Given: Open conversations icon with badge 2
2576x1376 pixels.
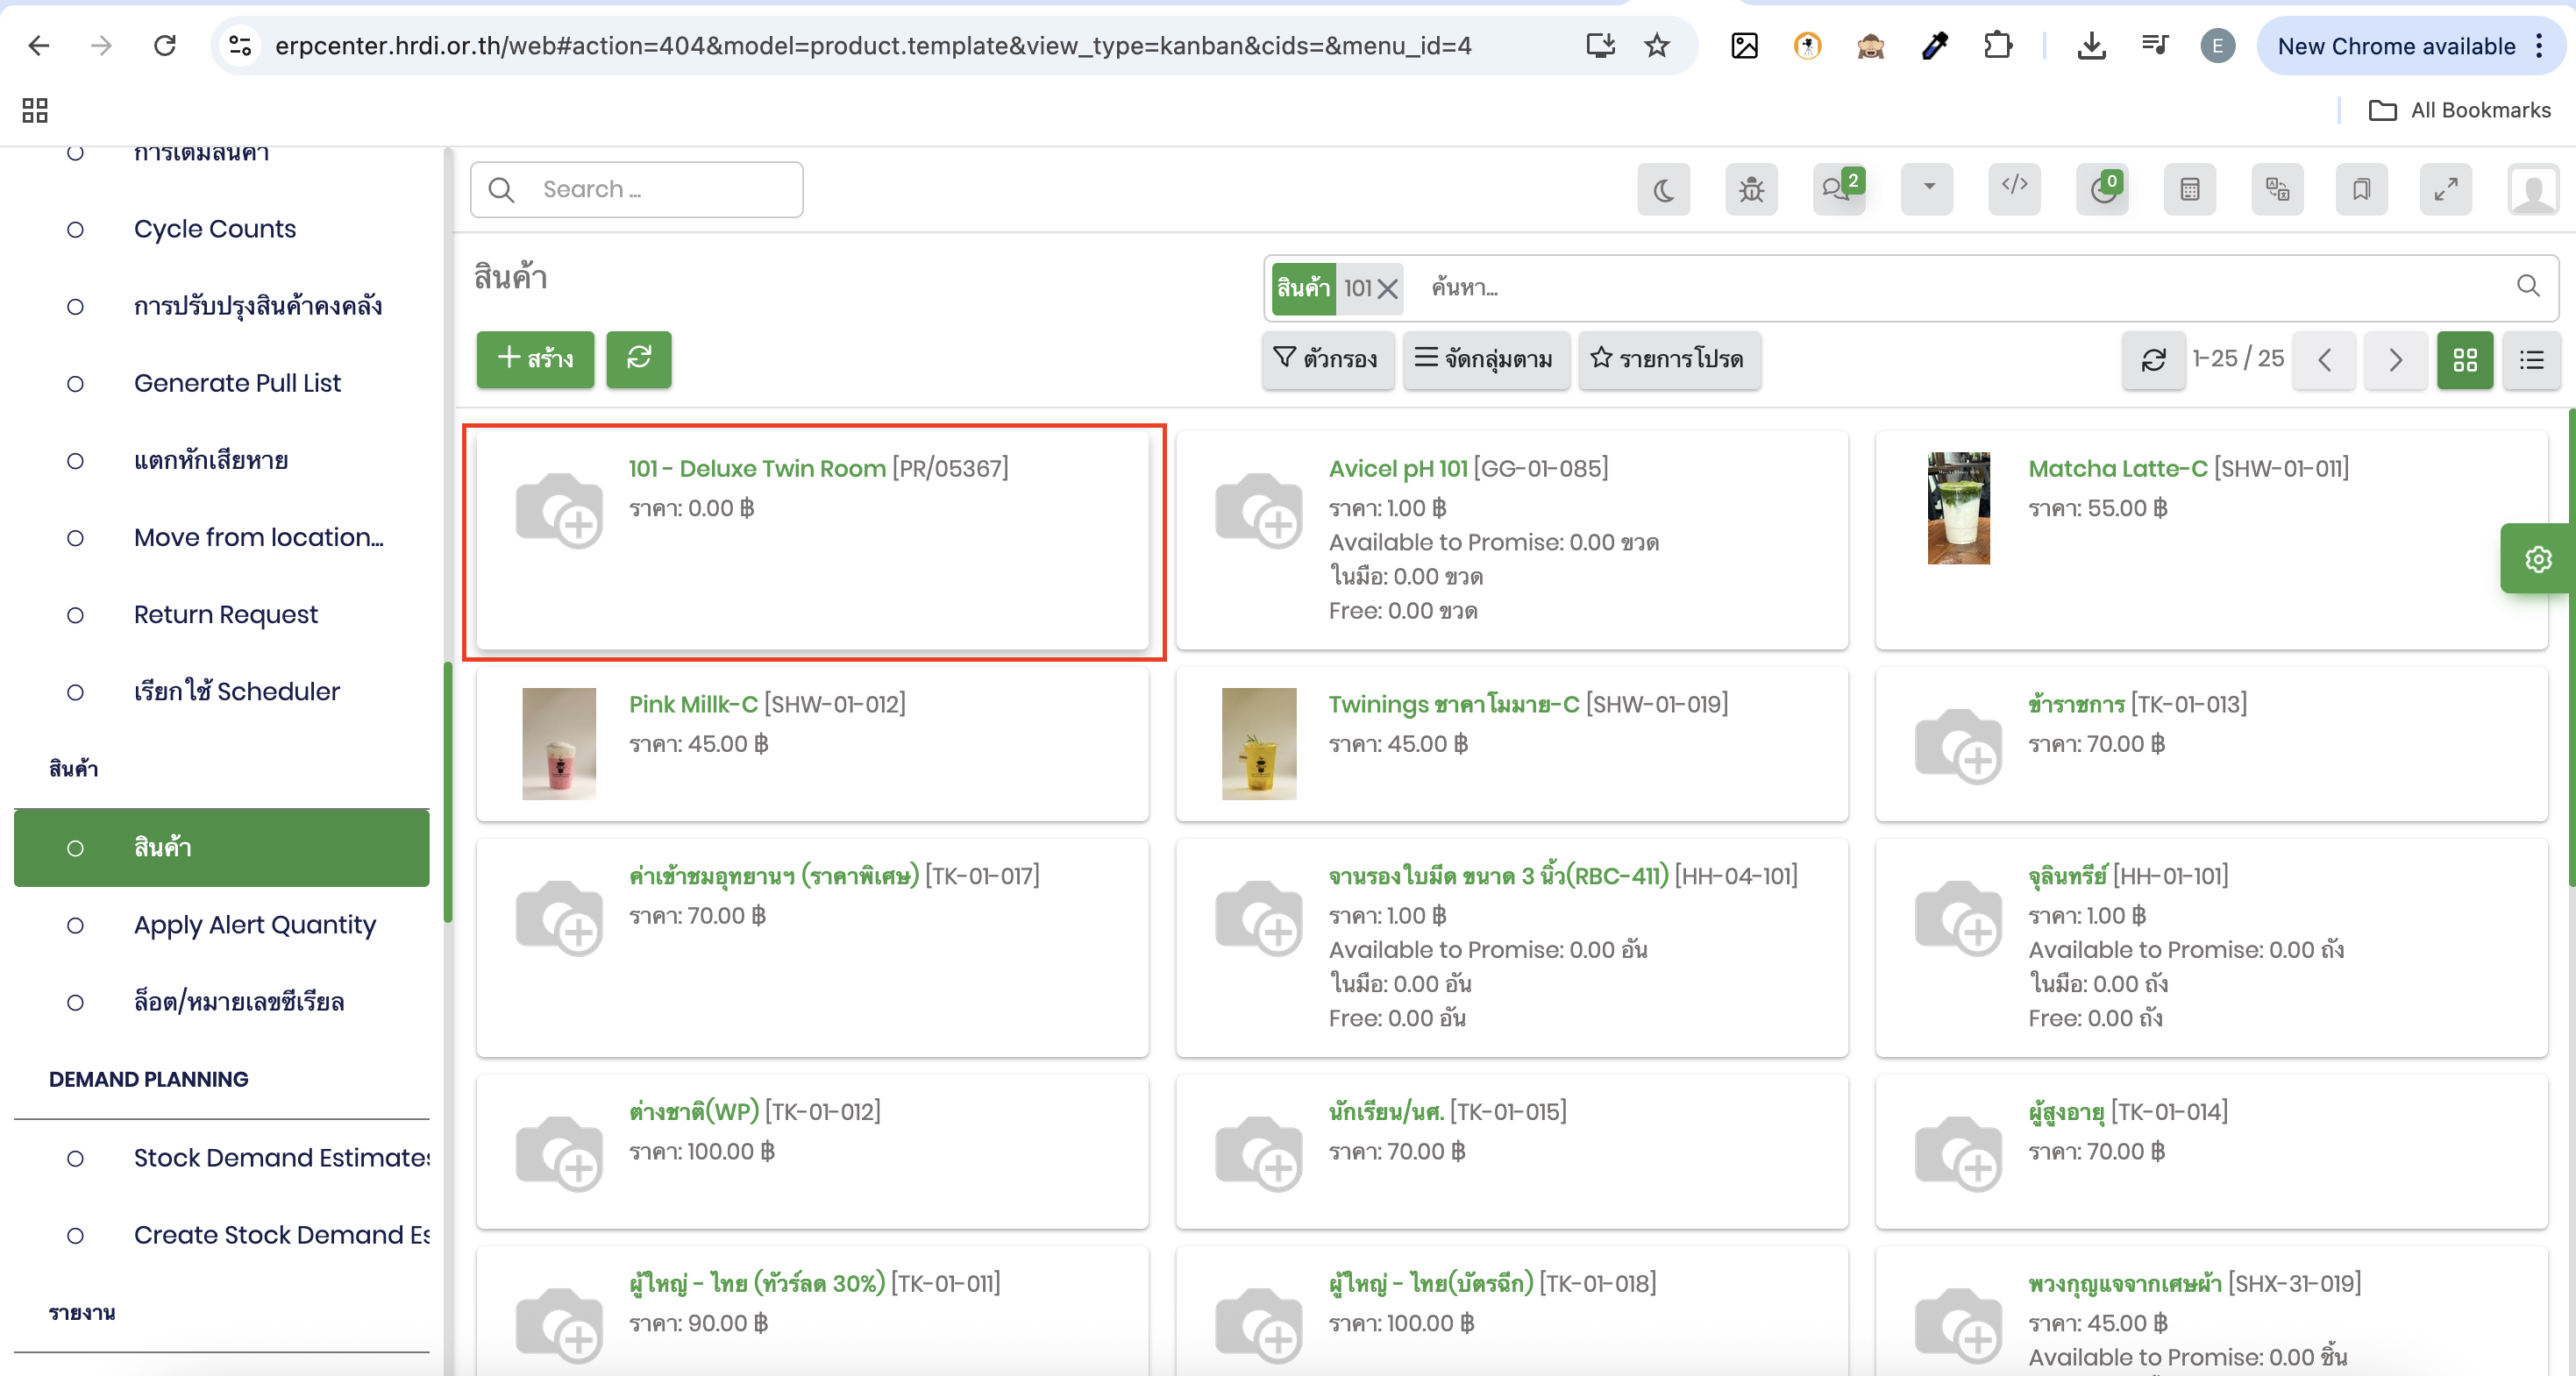Looking at the screenshot, I should pyautogui.click(x=1838, y=190).
